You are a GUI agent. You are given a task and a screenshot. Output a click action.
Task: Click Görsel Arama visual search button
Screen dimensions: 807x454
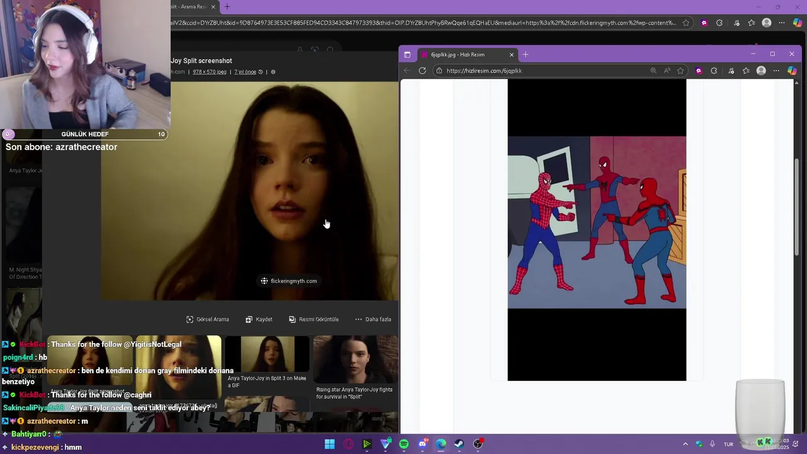pyautogui.click(x=207, y=319)
